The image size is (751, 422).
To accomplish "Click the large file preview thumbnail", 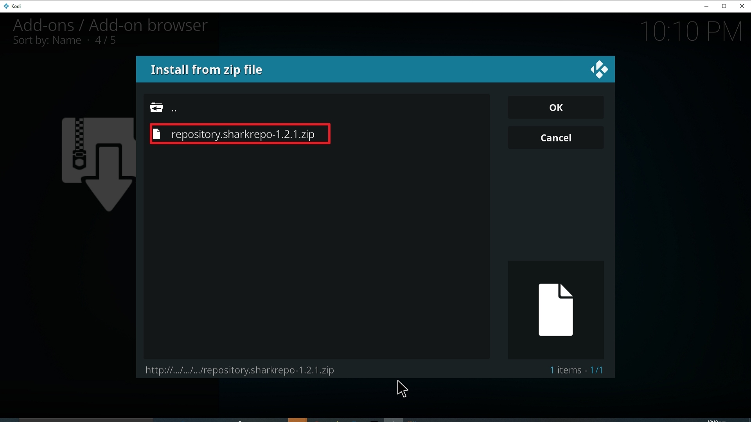I will click(x=556, y=310).
